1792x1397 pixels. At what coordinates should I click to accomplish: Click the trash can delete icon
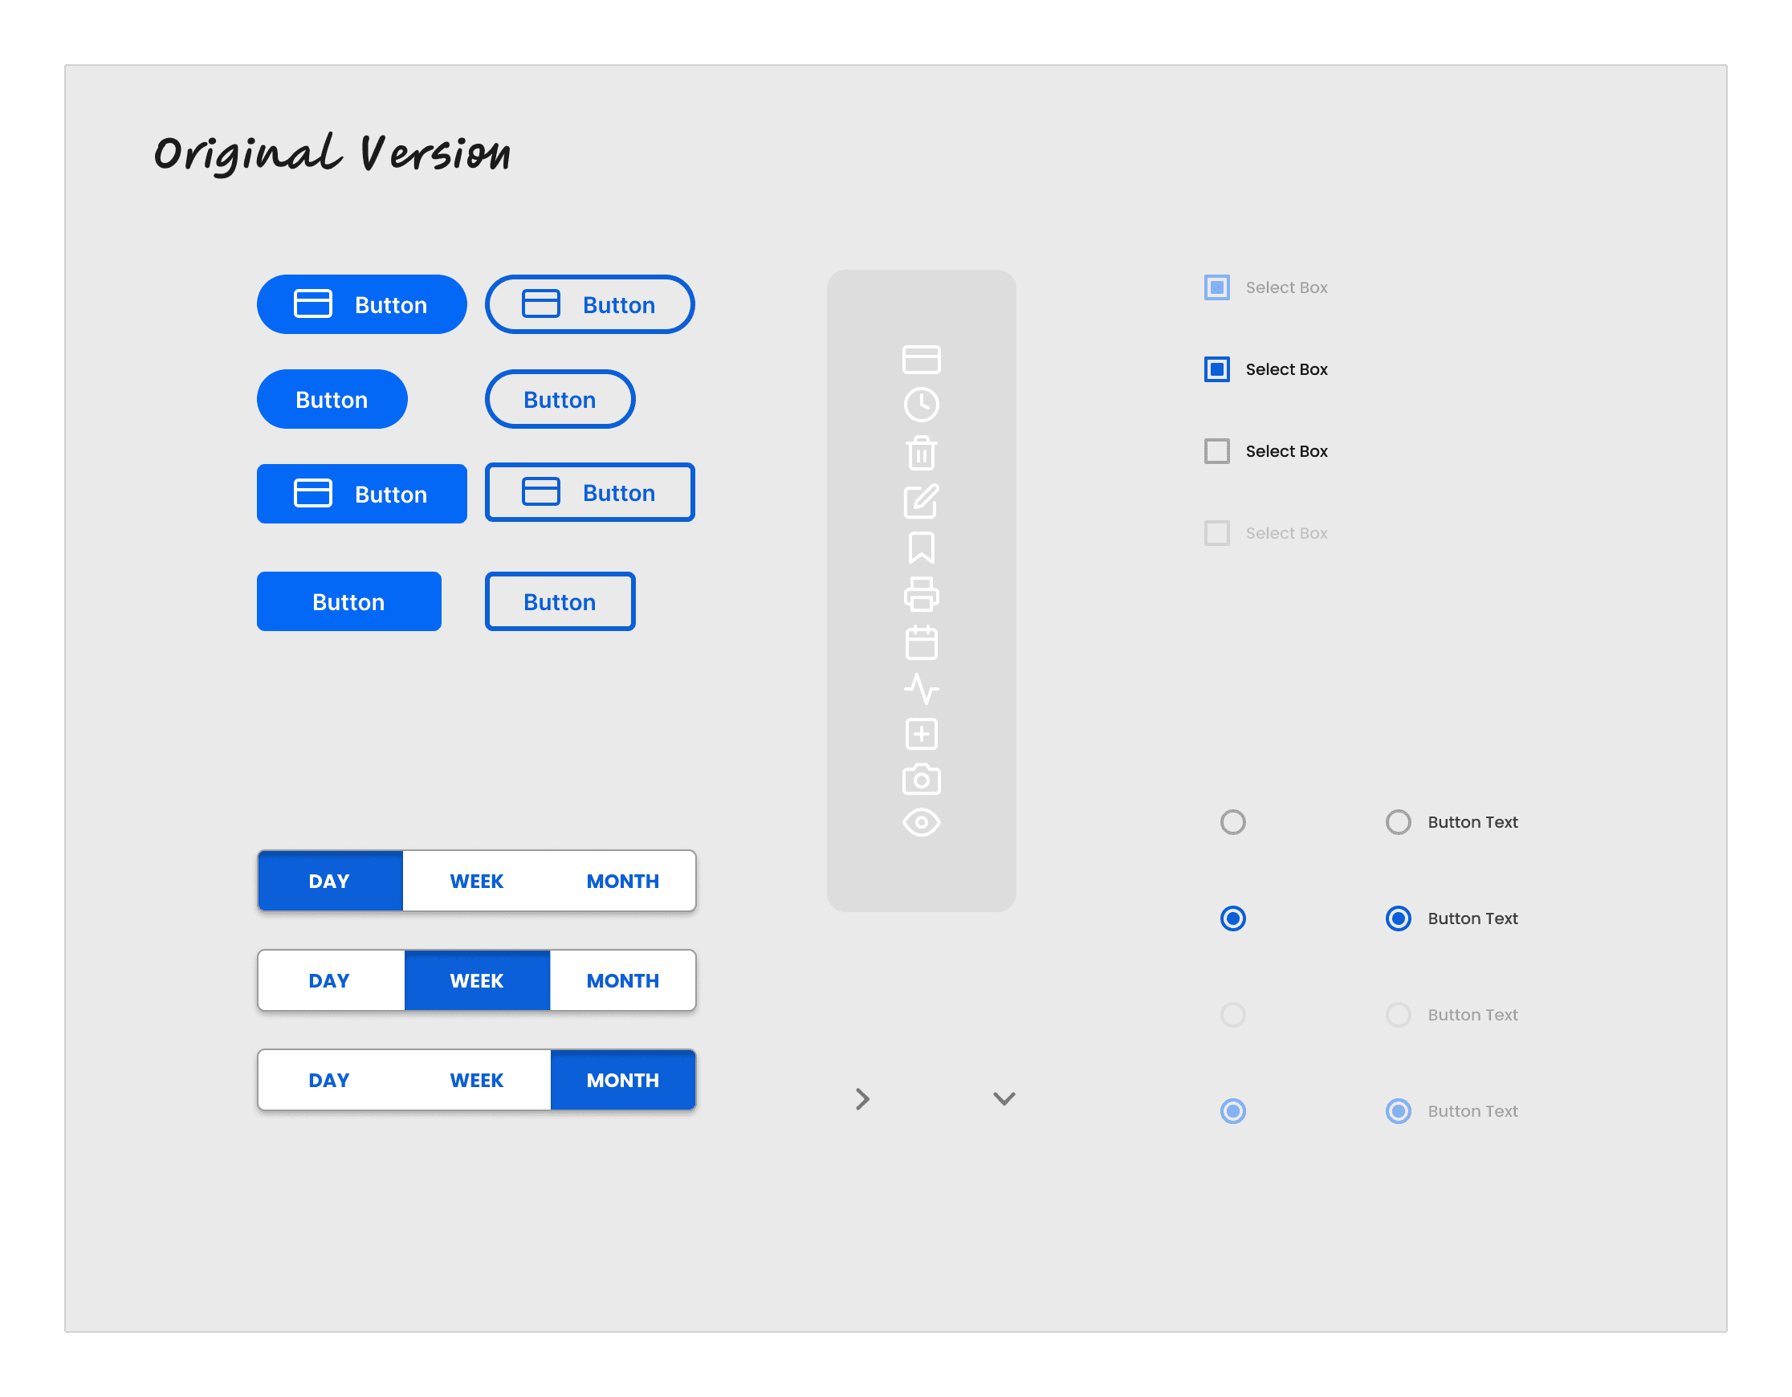tap(921, 453)
